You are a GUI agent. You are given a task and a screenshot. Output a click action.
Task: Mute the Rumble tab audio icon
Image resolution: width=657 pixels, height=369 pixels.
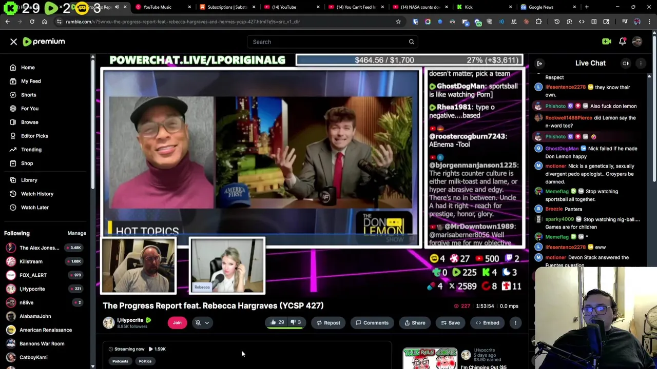coord(117,7)
